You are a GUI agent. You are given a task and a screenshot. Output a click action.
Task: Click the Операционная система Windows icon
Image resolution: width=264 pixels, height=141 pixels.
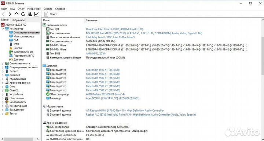tap(7, 67)
